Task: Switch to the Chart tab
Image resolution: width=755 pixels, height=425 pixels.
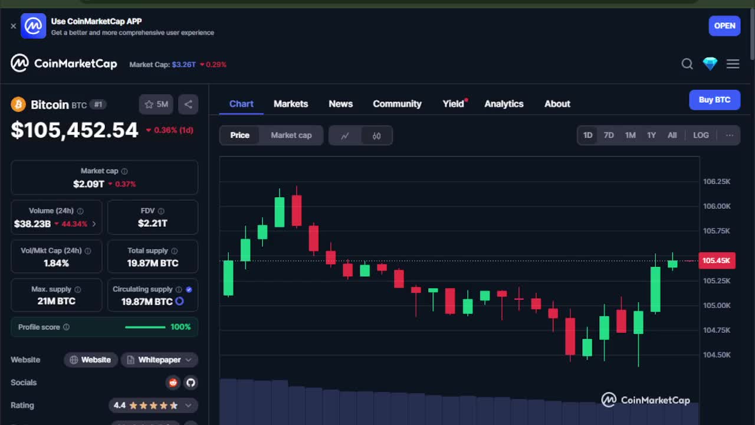Action: pyautogui.click(x=241, y=104)
